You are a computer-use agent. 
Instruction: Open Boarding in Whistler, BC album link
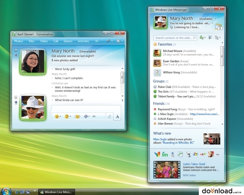coord(178,143)
